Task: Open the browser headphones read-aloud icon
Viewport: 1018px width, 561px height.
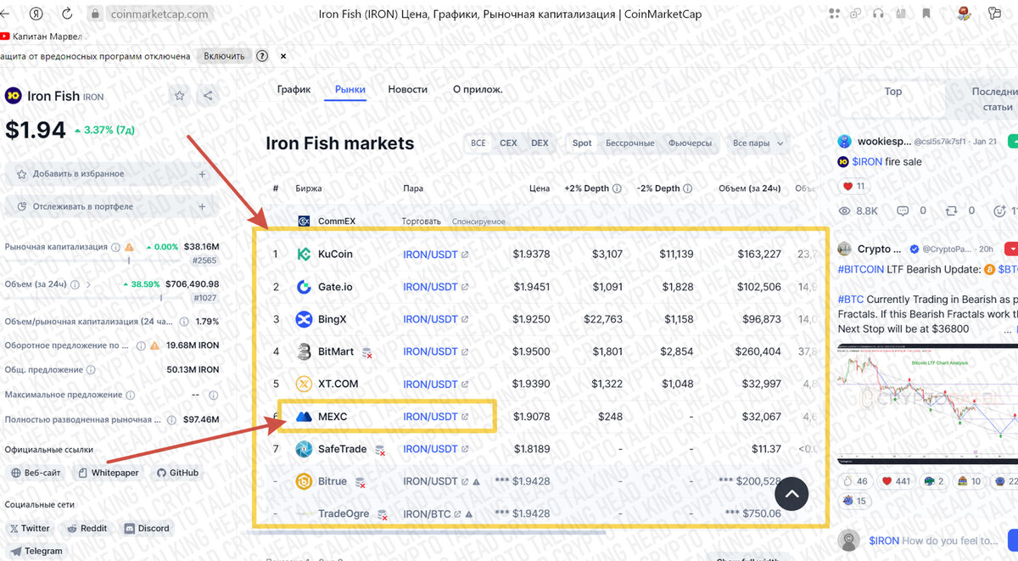Action: pos(878,14)
